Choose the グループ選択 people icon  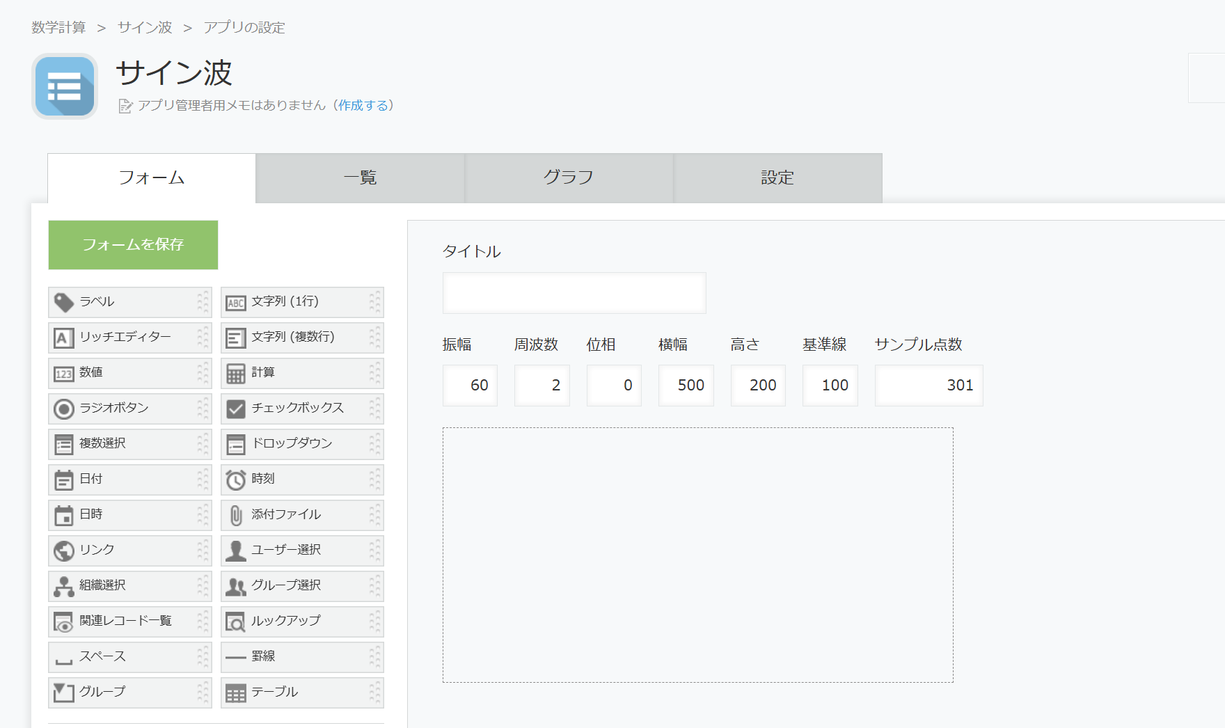(x=236, y=587)
